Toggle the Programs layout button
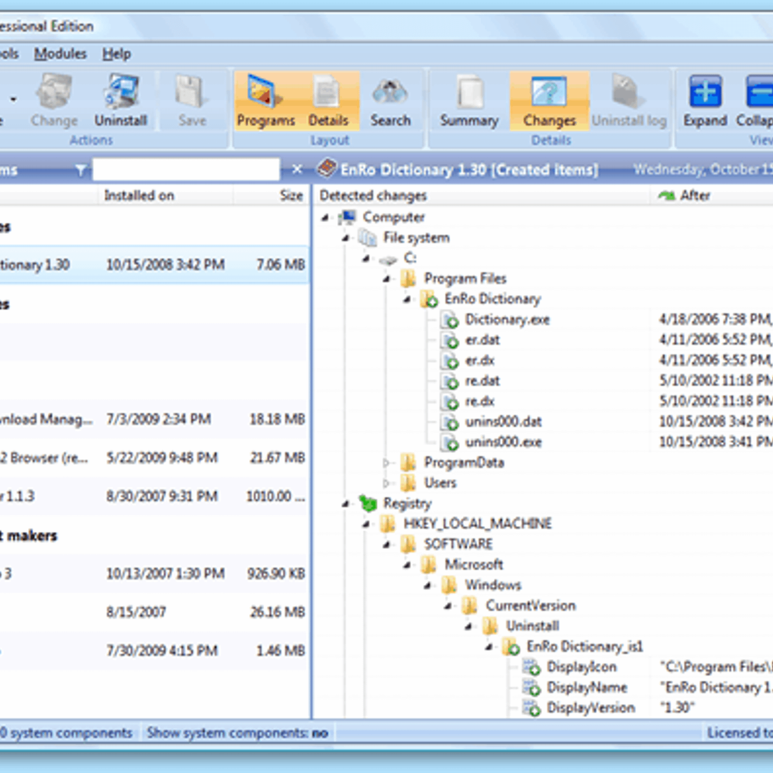The image size is (773, 773). pyautogui.click(x=266, y=101)
